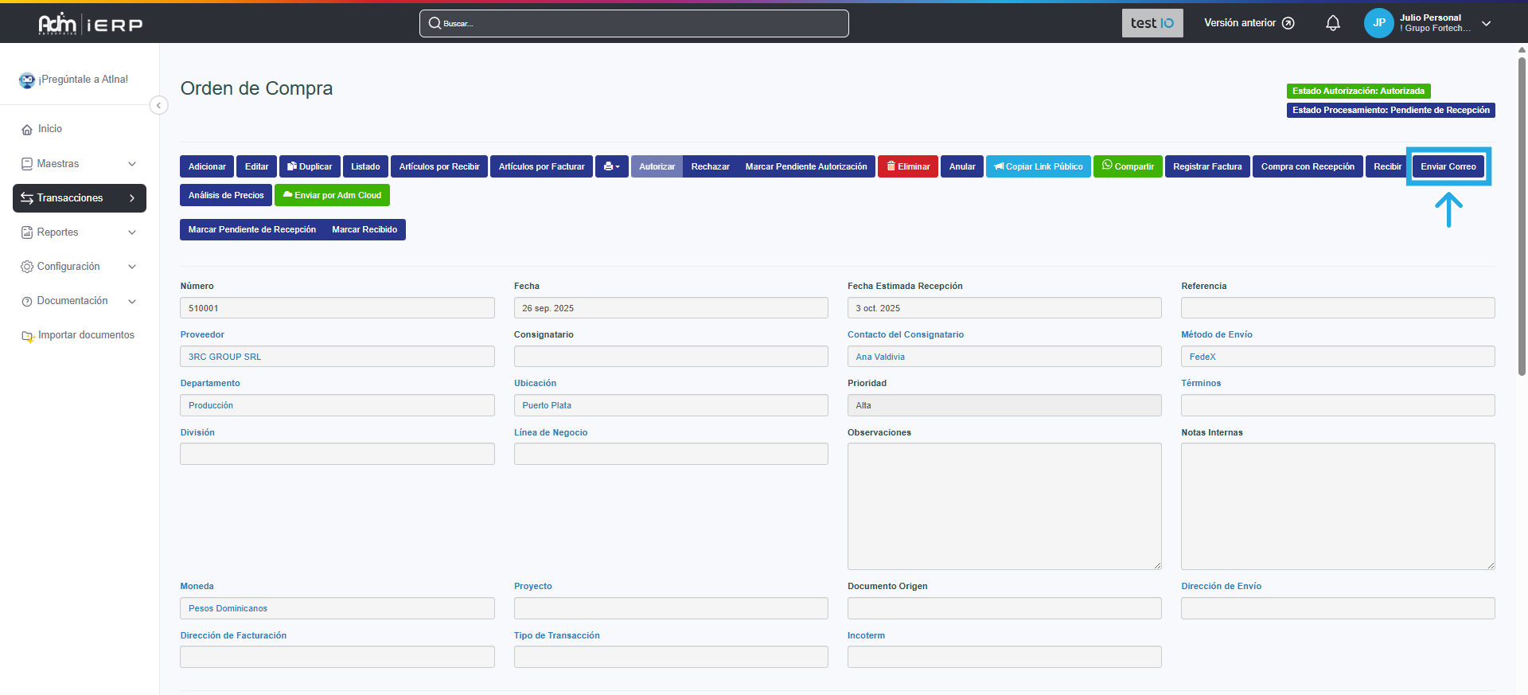Click the JP user avatar
The width and height of the screenshot is (1528, 695).
(x=1378, y=23)
